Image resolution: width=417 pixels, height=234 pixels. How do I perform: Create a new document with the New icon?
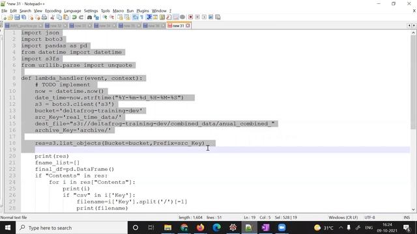click(4, 18)
